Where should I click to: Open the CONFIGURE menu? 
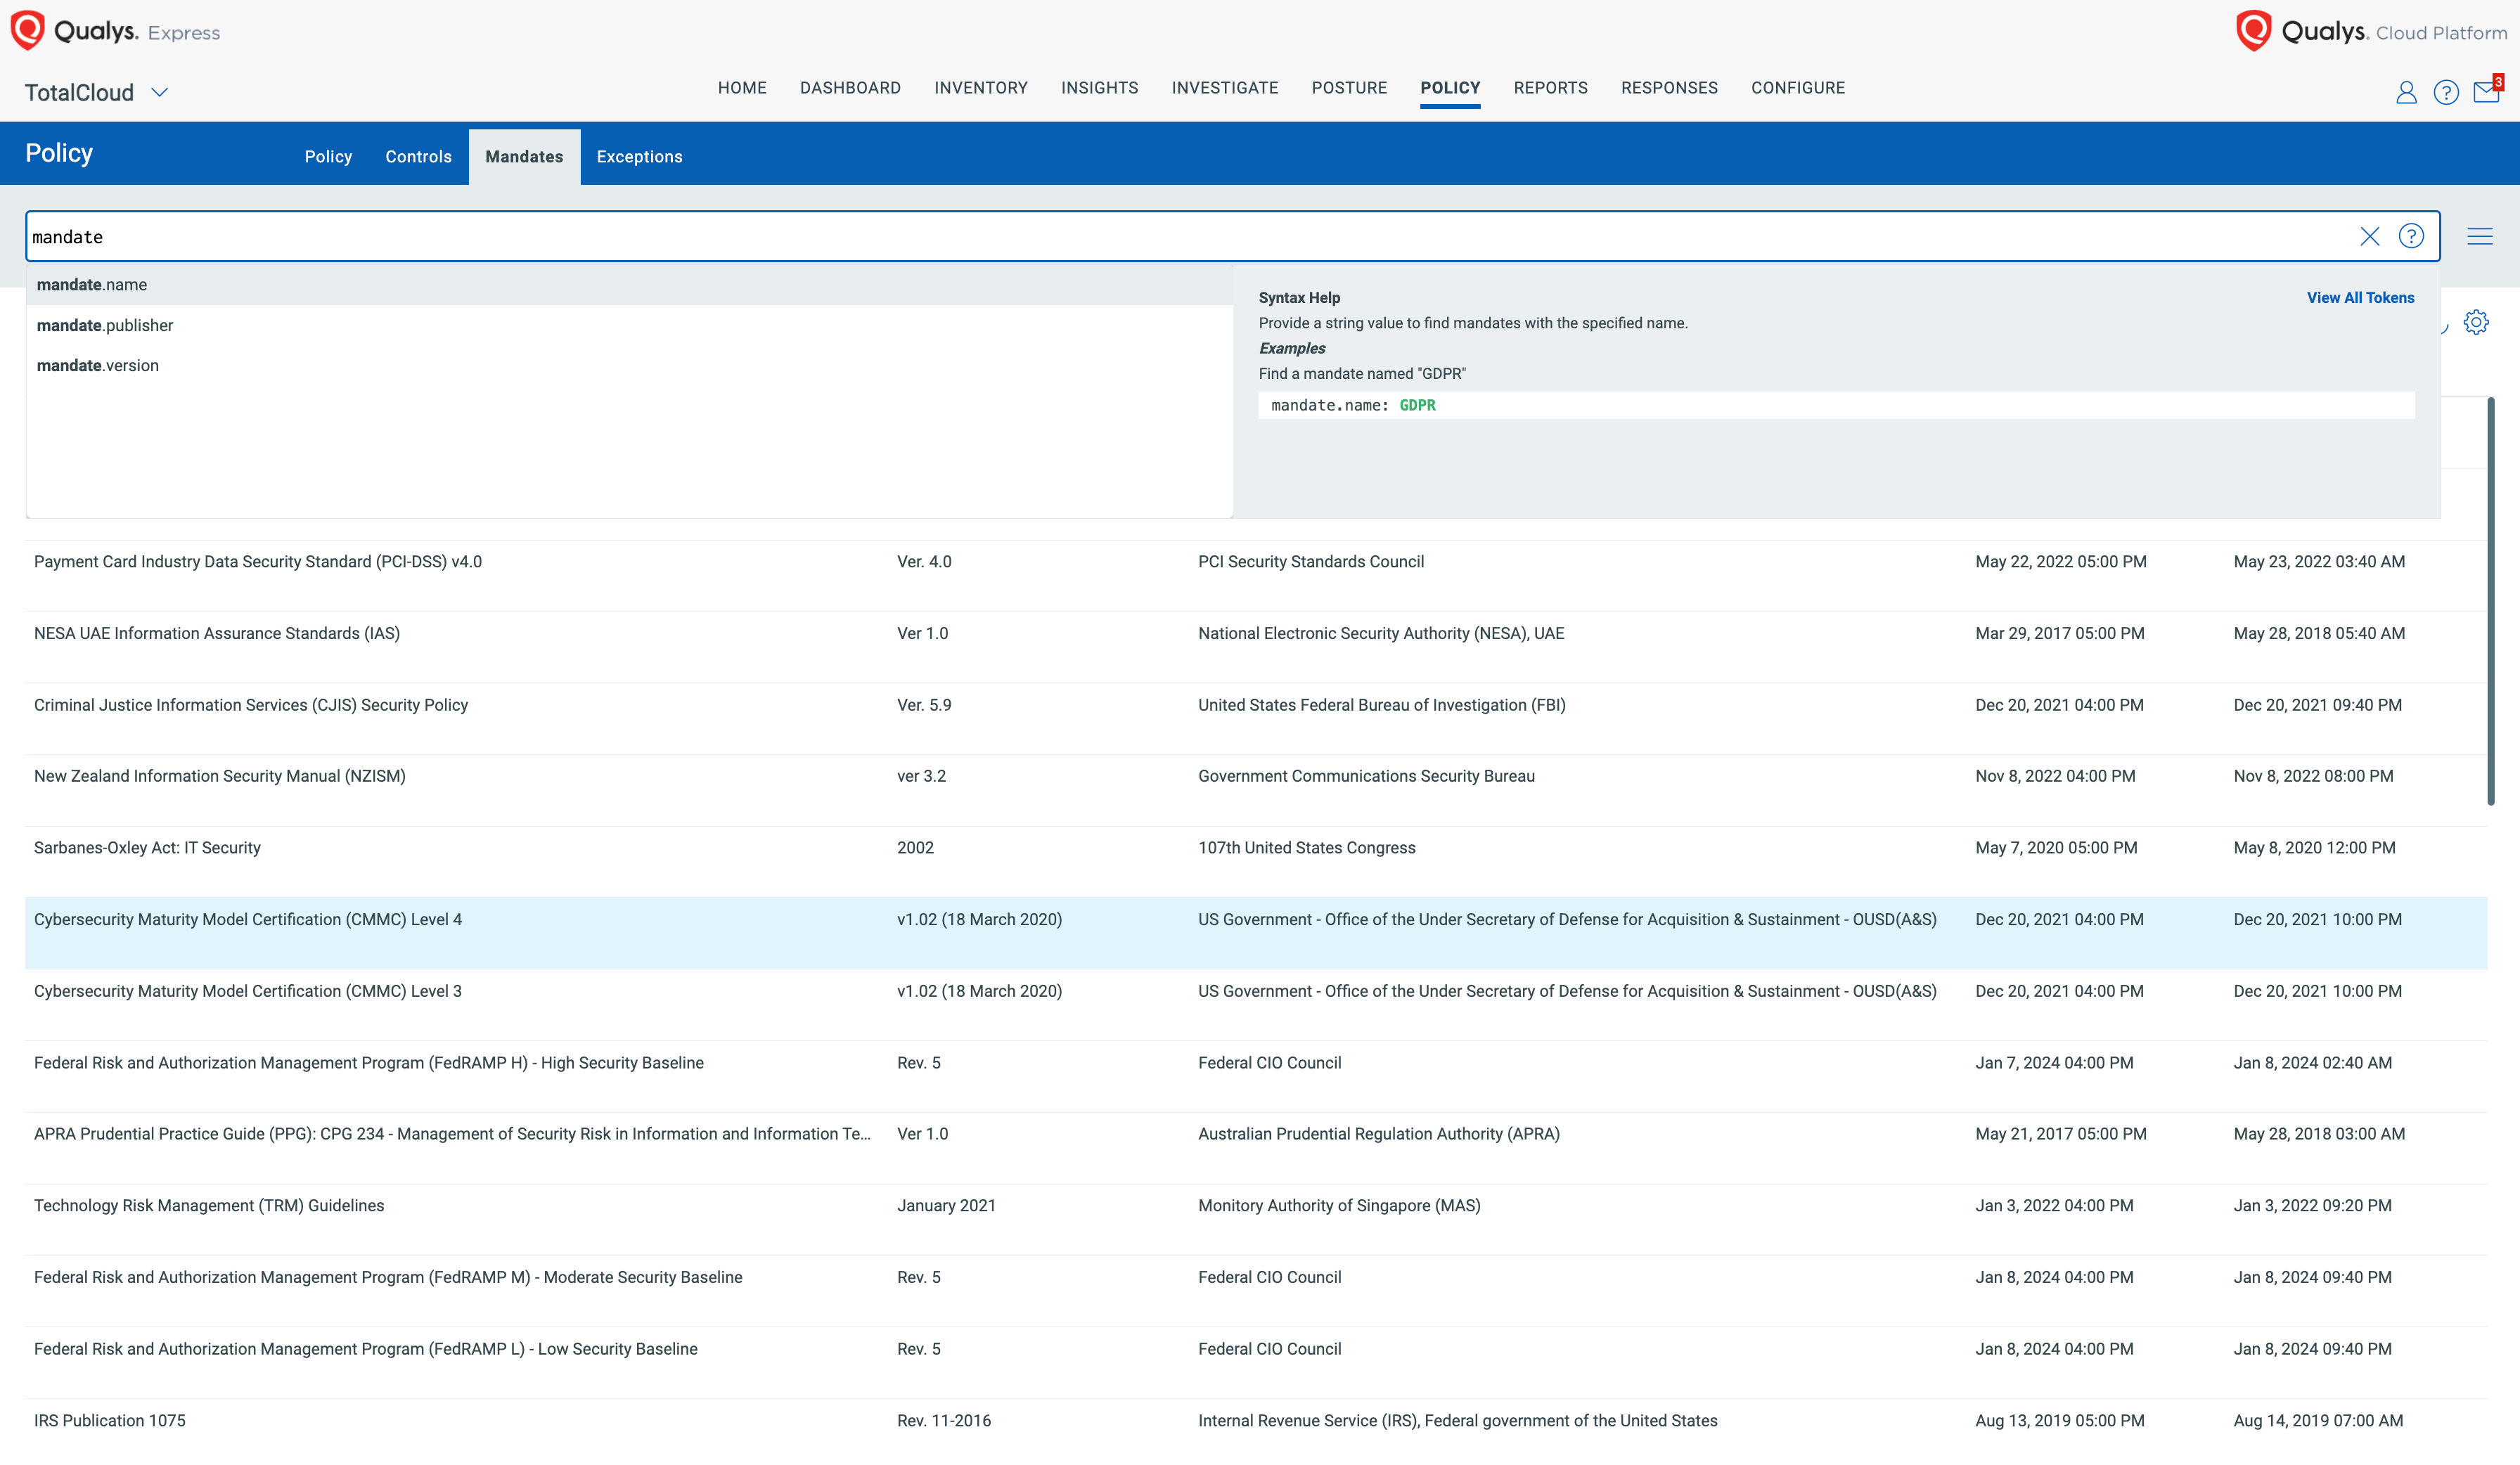tap(1798, 88)
